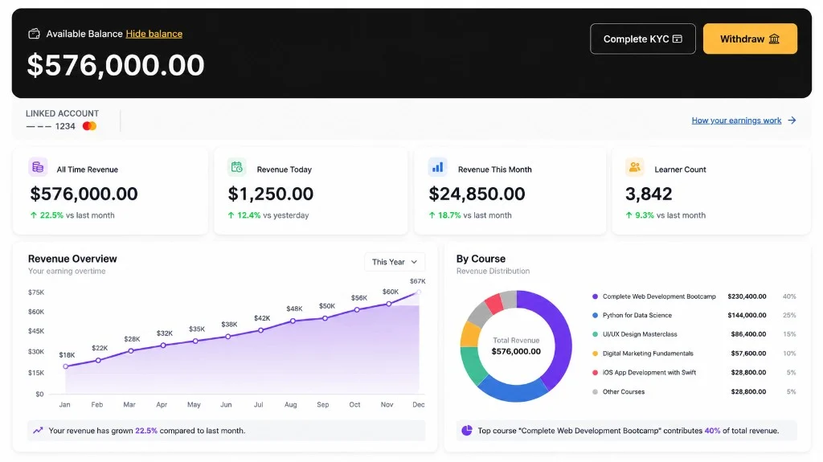Screen dimensions: 823x462
Task: Click the arrow next to How your earnings work
Action: 792,121
